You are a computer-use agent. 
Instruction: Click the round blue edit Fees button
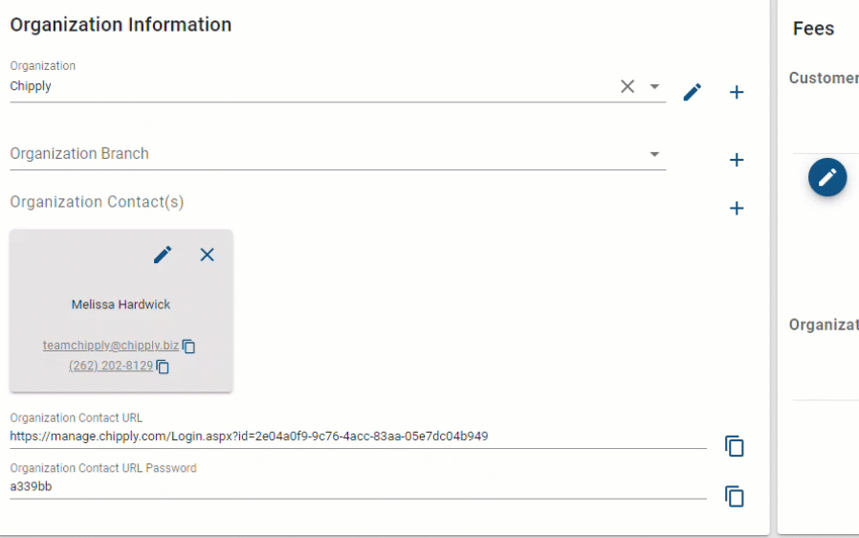827,177
